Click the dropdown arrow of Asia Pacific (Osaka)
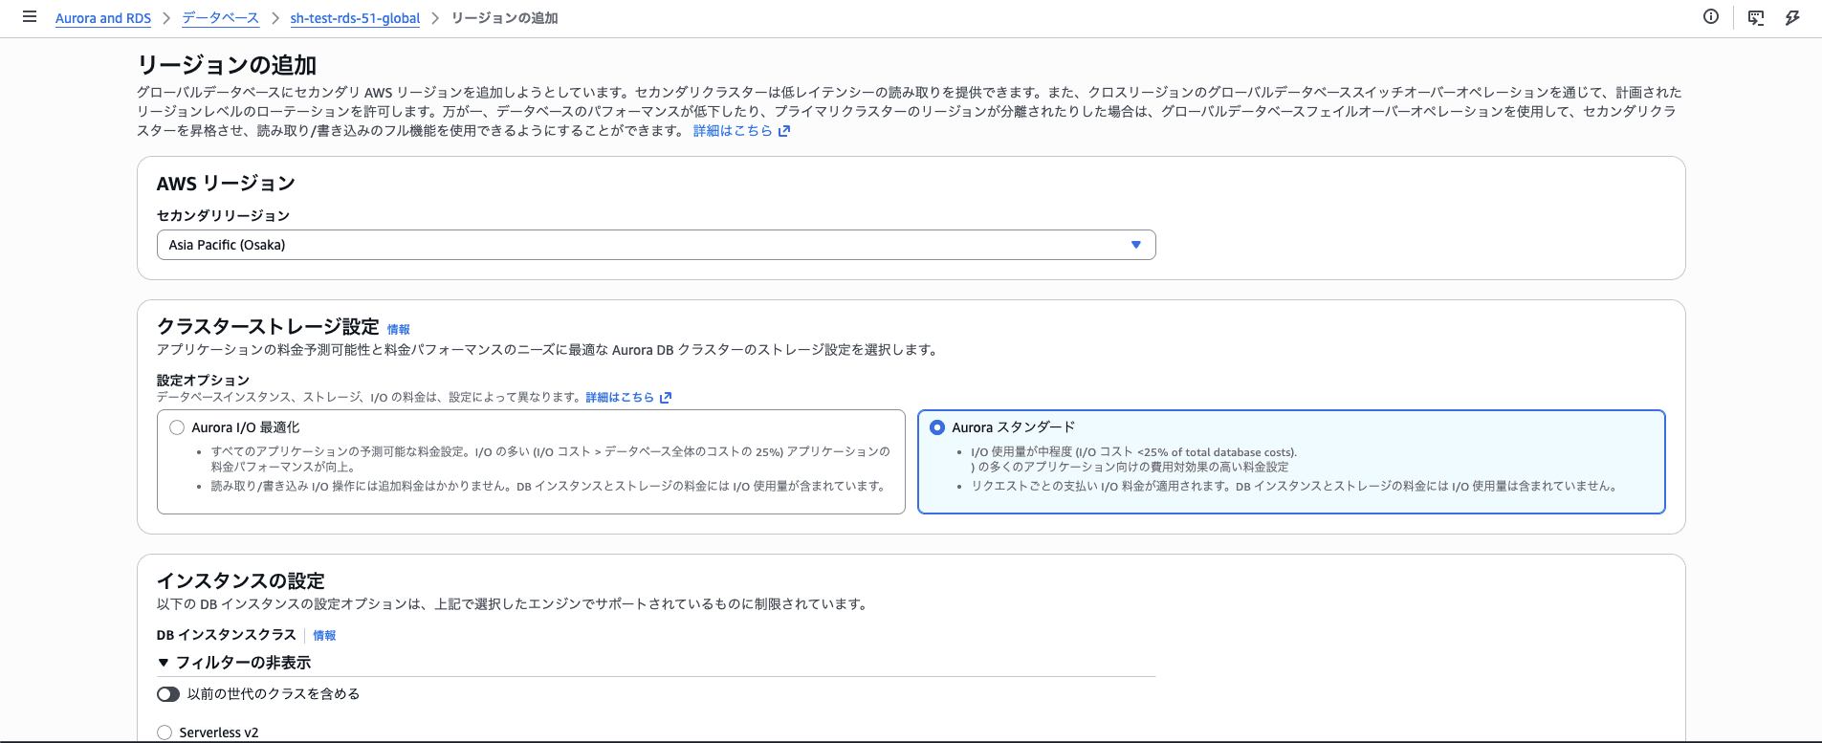This screenshot has height=743, width=1822. tap(1136, 245)
